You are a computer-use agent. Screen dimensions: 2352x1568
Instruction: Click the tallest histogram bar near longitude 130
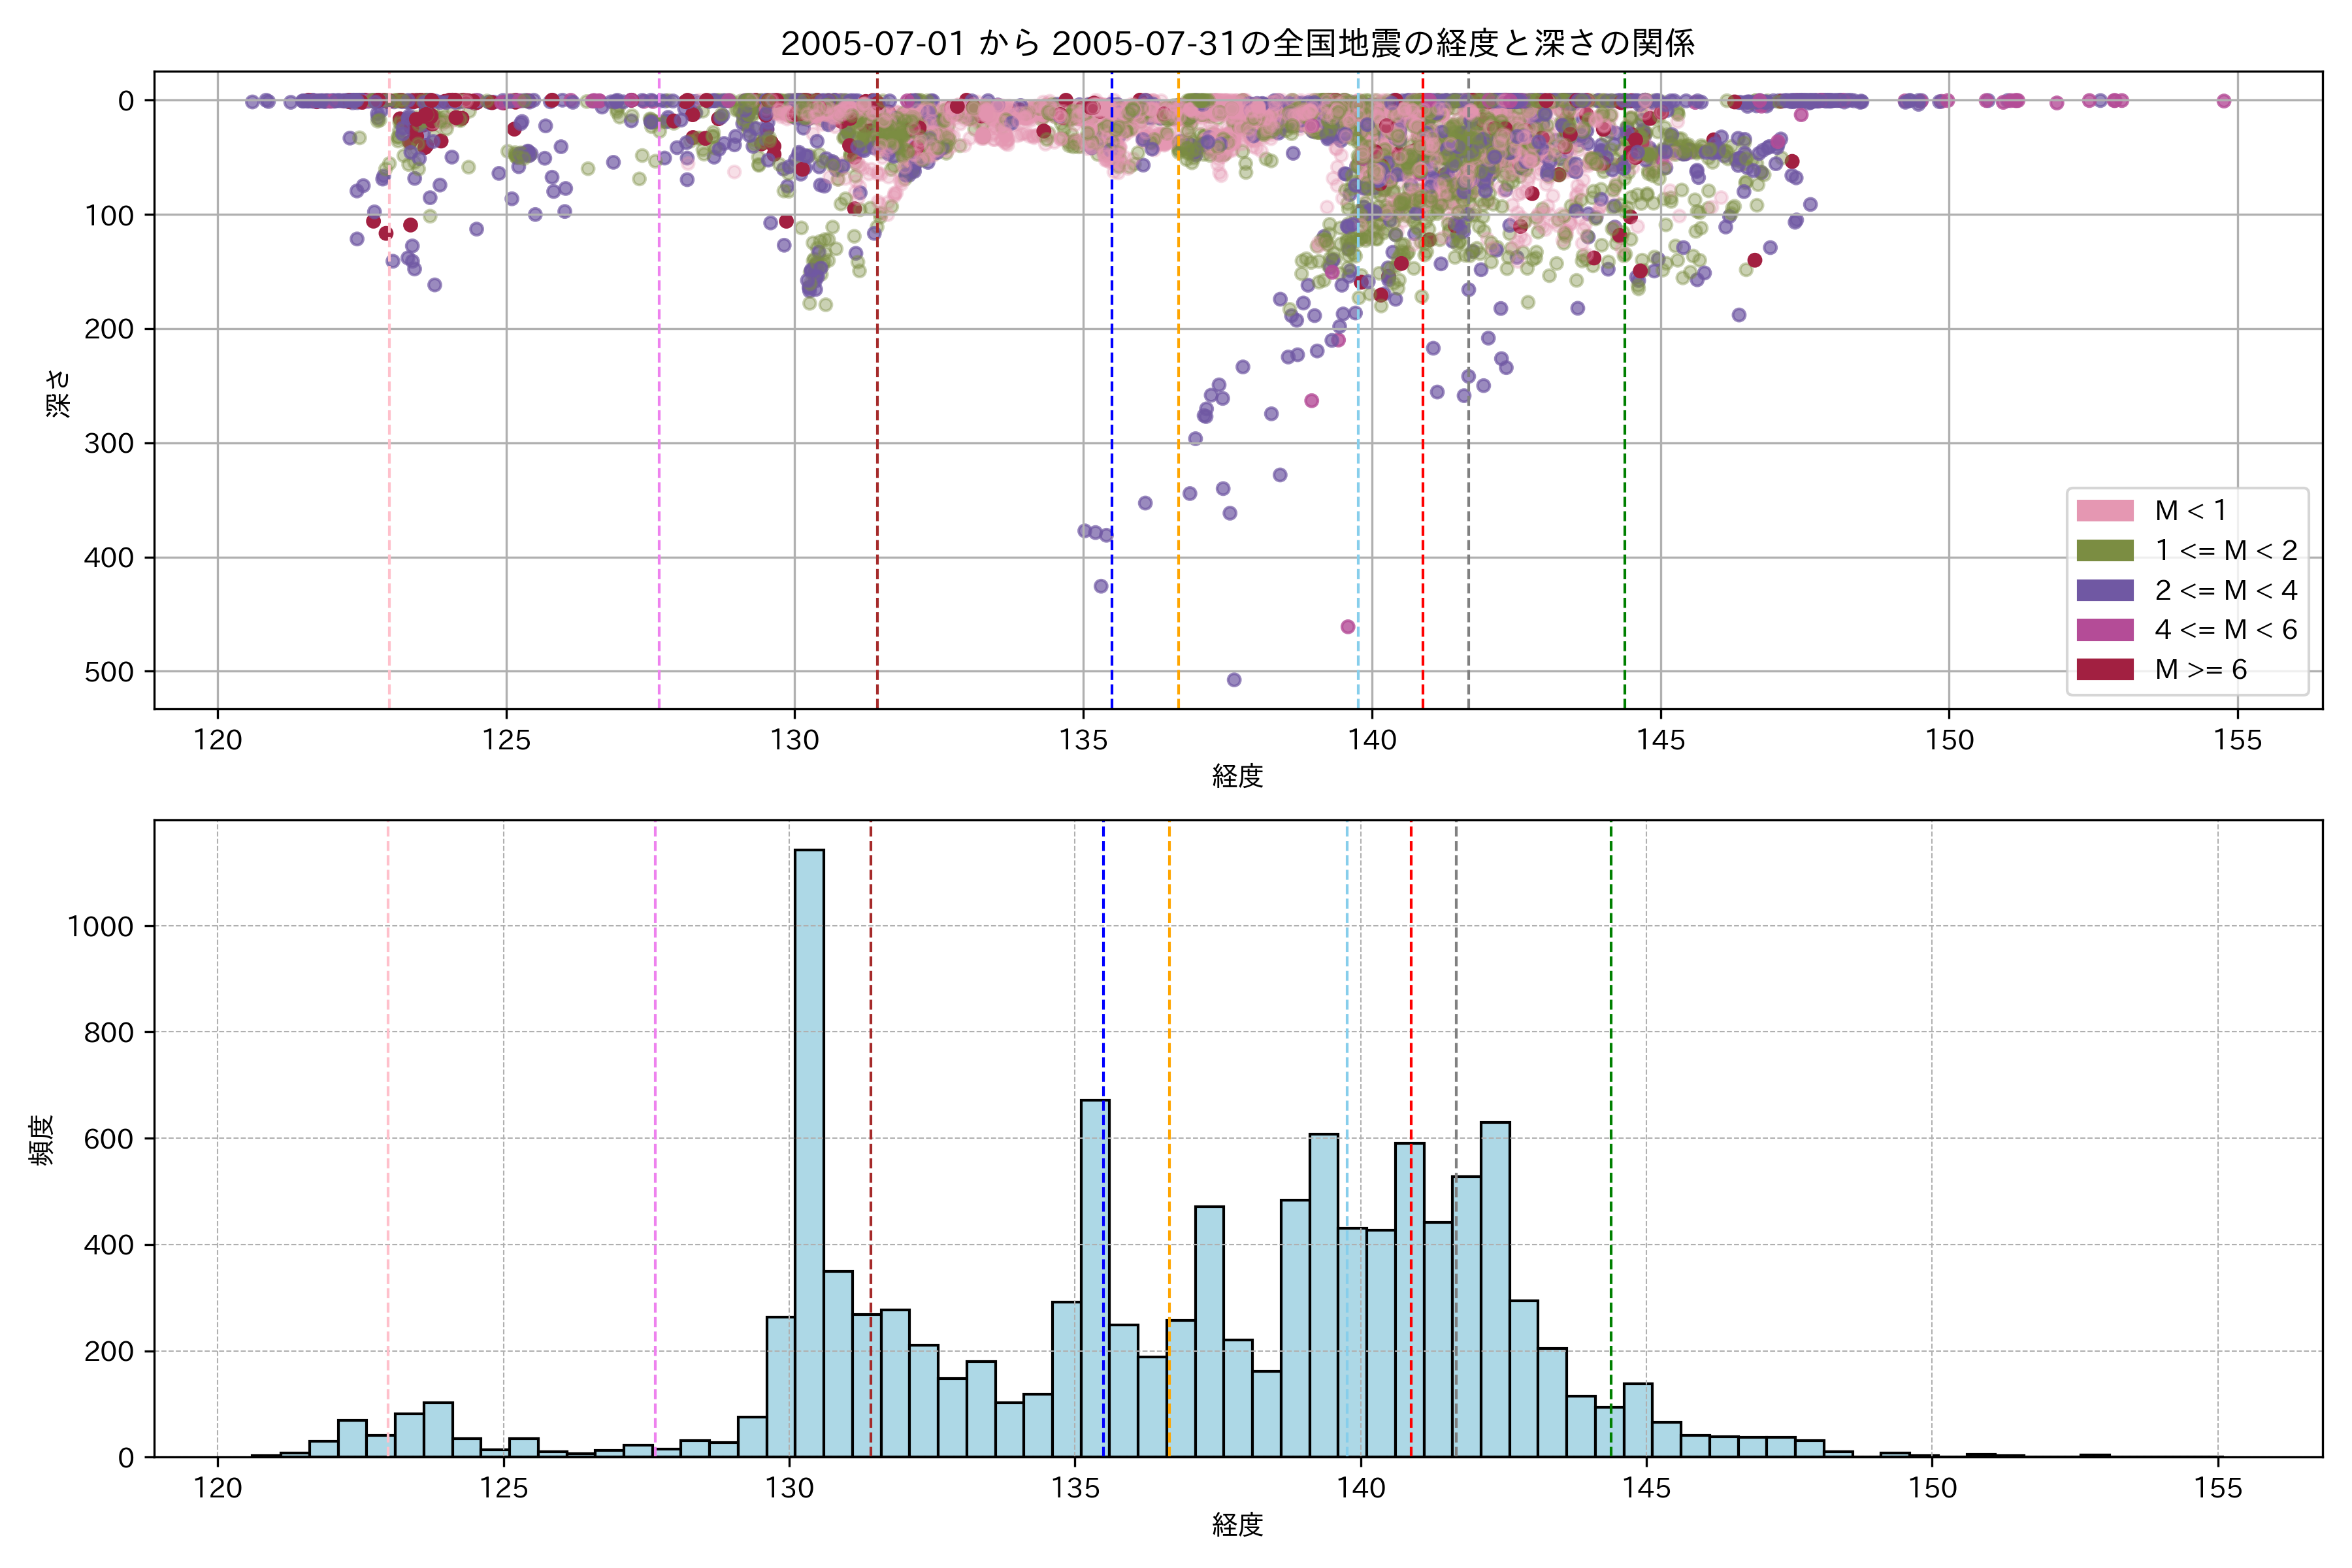point(809,1150)
